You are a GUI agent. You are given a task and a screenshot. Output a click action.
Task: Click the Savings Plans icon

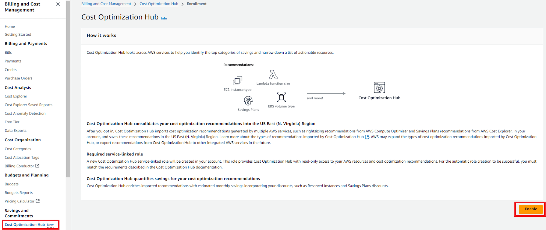(248, 101)
